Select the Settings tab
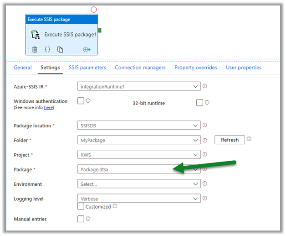The width and height of the screenshot is (286, 236). (50, 68)
